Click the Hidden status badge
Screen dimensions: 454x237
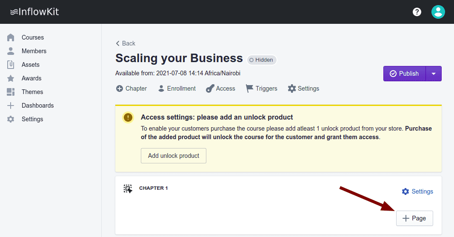(262, 60)
